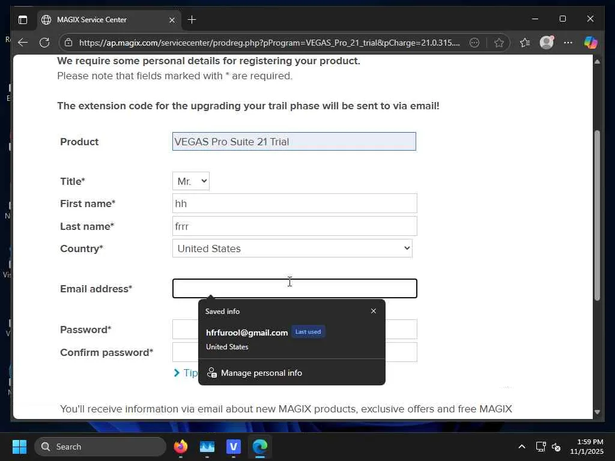Select the MAGIX Service Center tab
This screenshot has width=615, height=461.
(109, 20)
